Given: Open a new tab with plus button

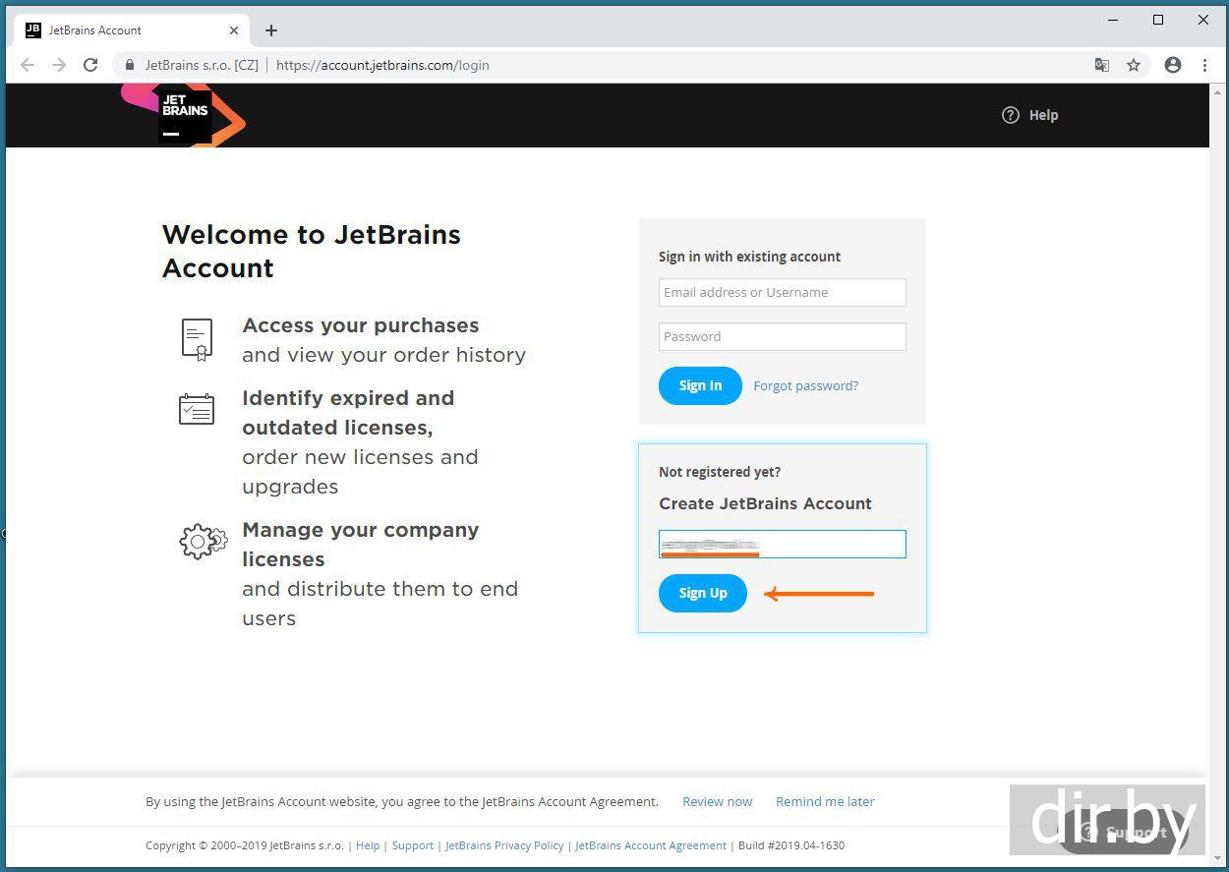Looking at the screenshot, I should [271, 30].
